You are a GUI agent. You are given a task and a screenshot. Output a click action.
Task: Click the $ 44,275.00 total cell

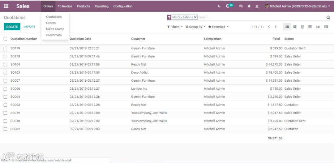pyautogui.click(x=274, y=65)
